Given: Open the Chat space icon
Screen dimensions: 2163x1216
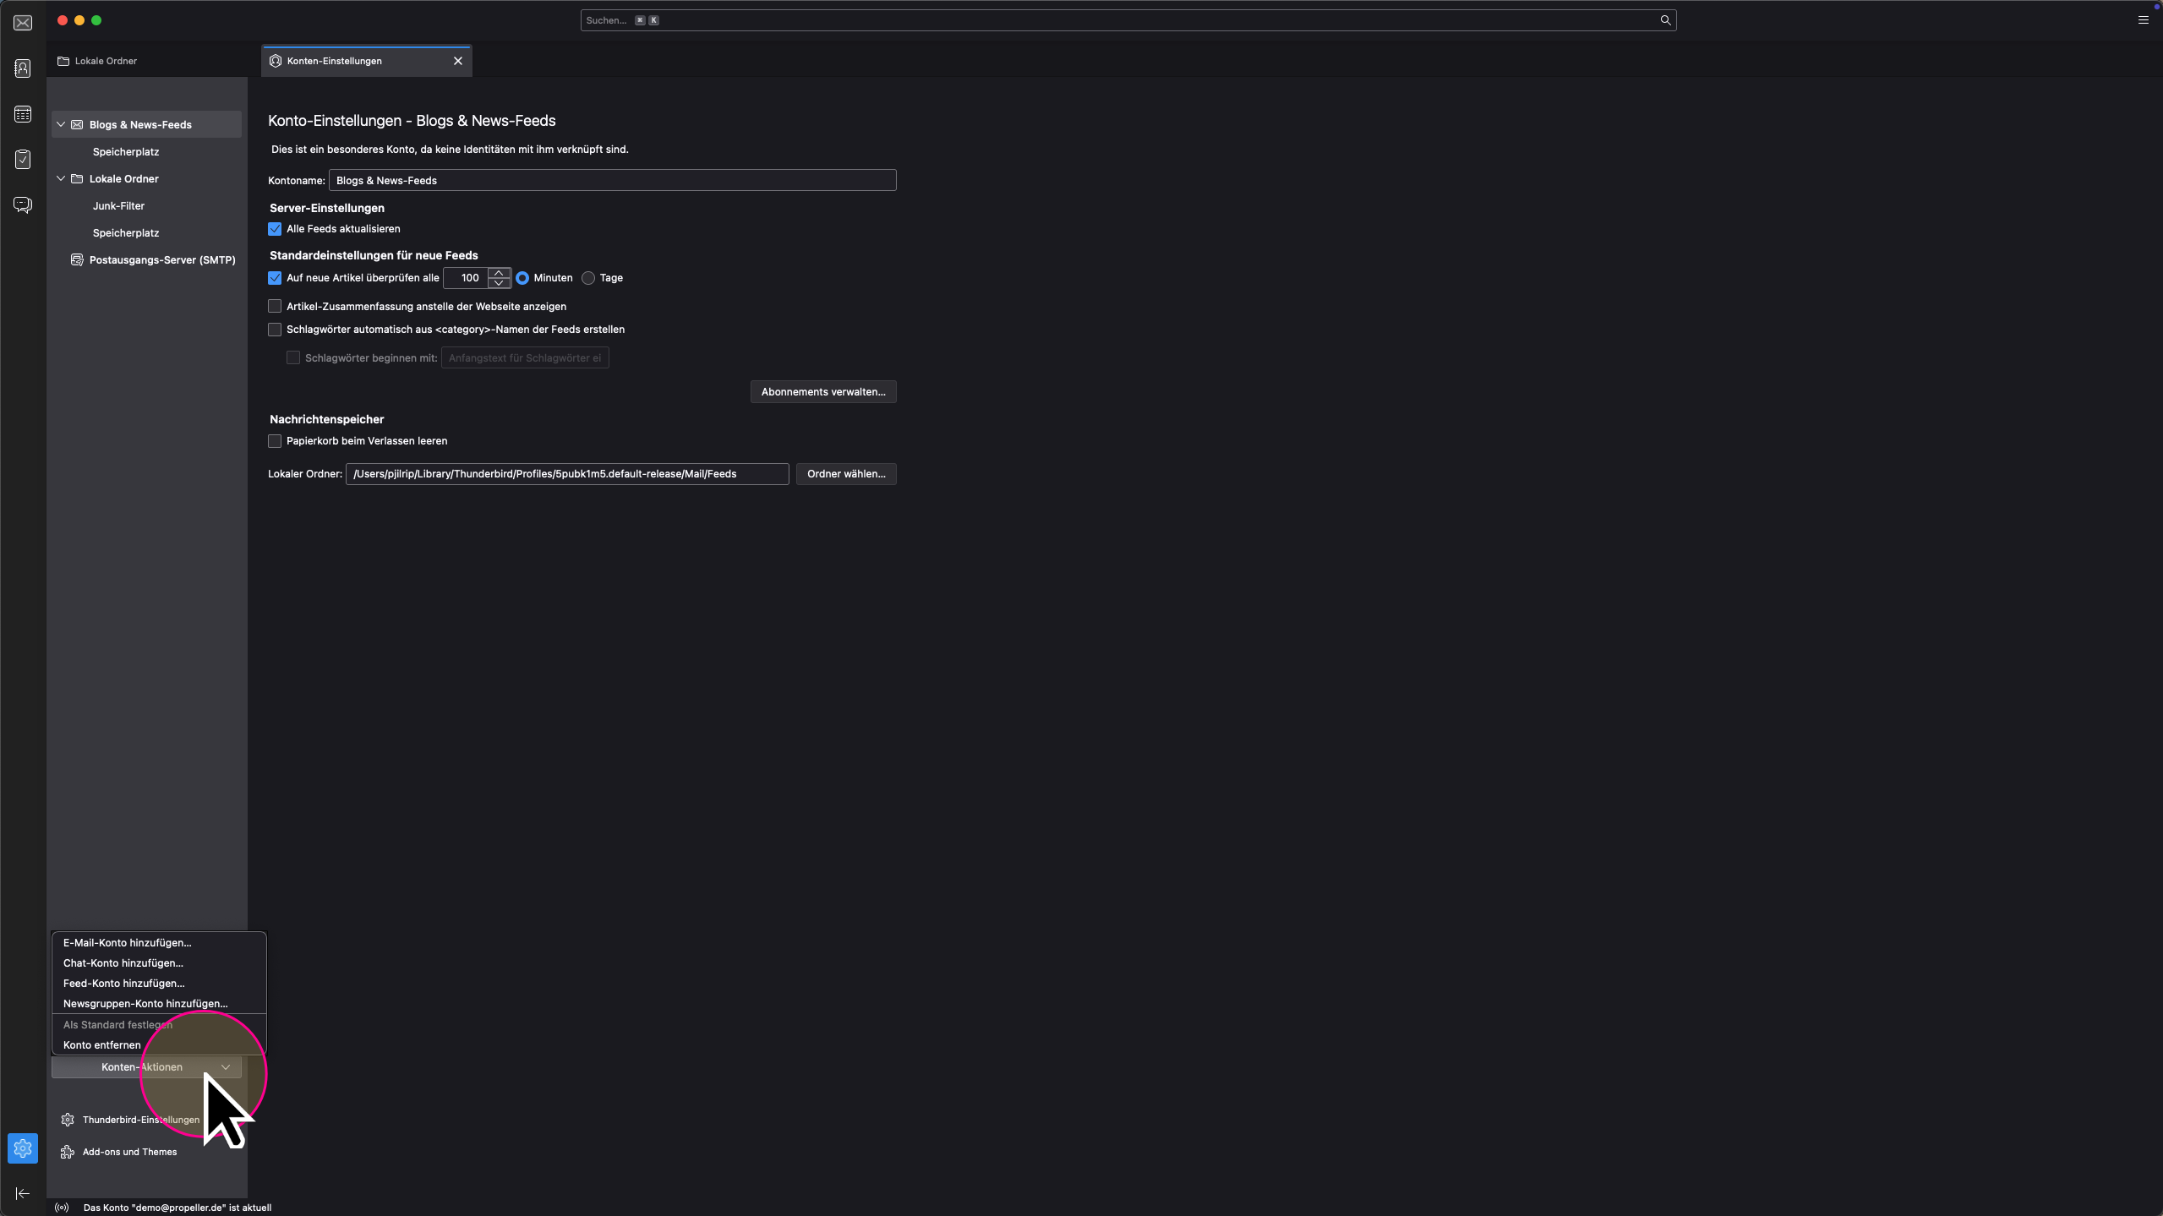Looking at the screenshot, I should coord(23,205).
